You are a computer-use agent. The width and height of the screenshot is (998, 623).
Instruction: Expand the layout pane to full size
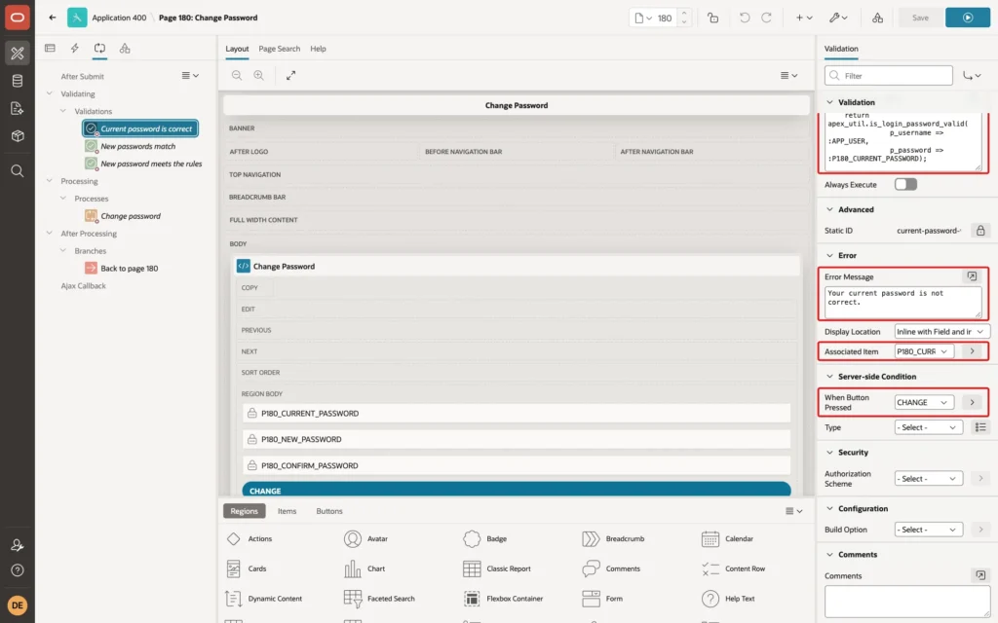290,75
